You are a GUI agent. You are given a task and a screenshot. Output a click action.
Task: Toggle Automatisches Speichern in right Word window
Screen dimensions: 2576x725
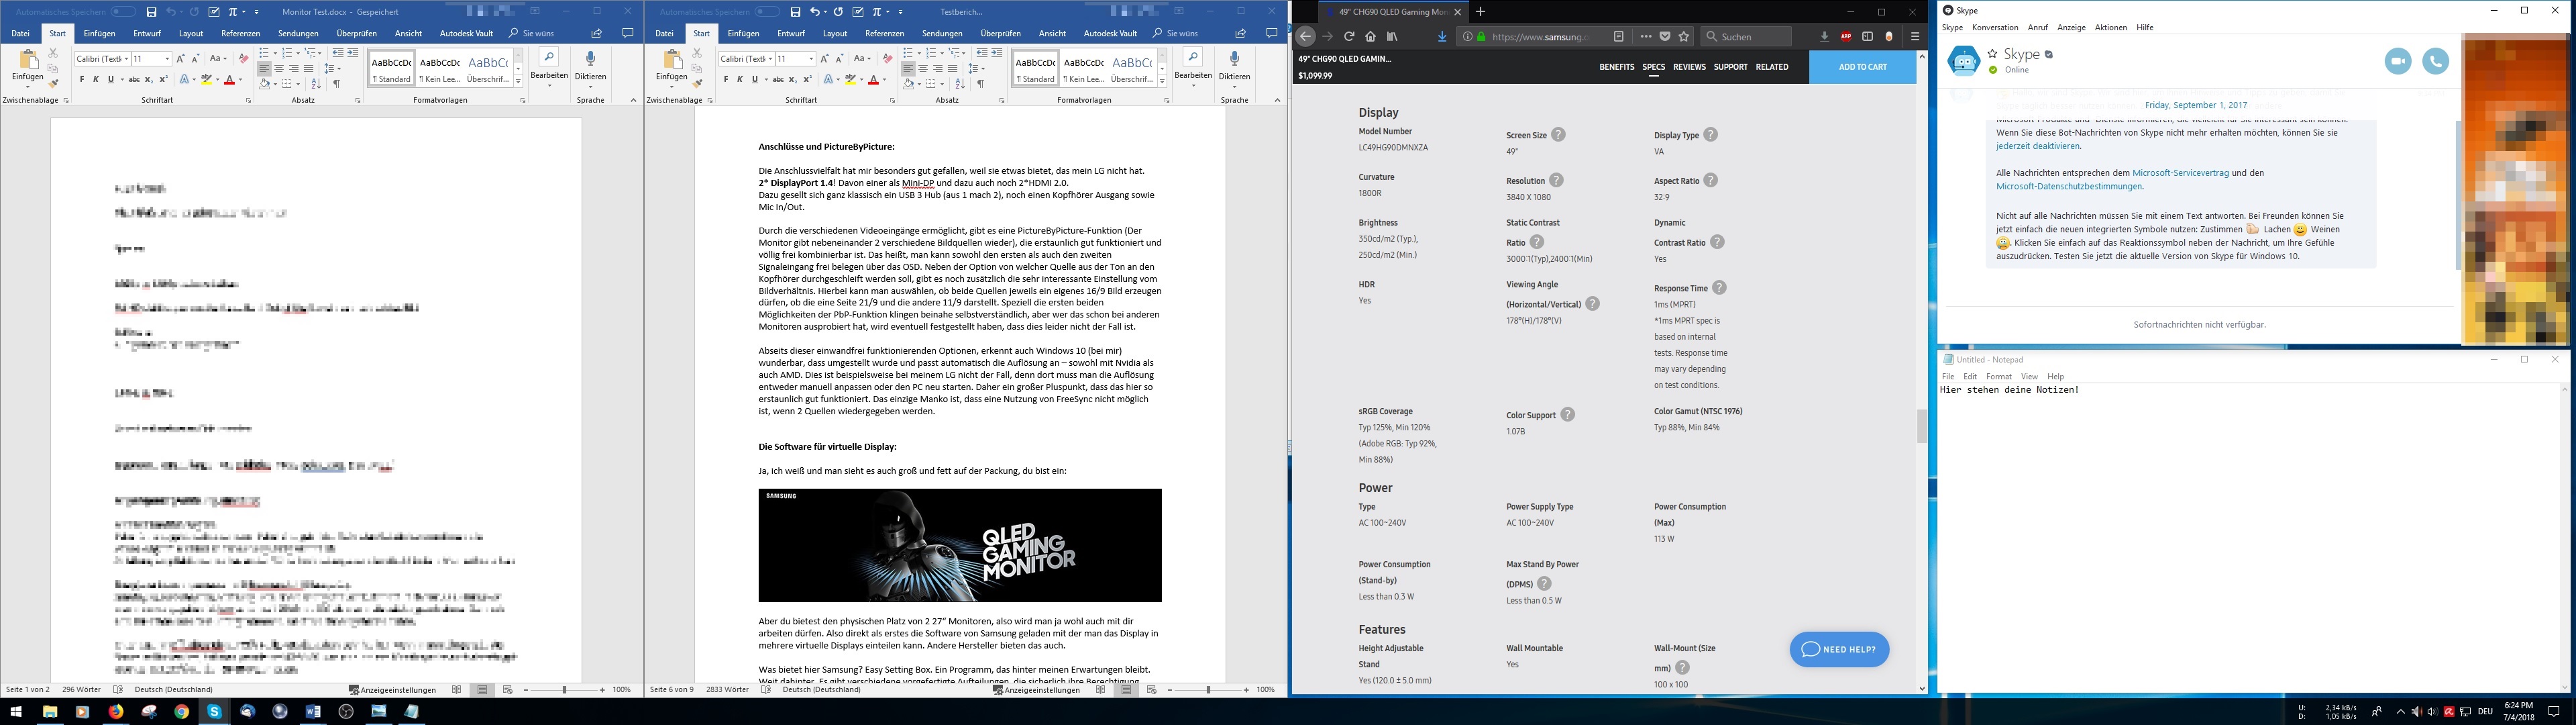[x=766, y=12]
